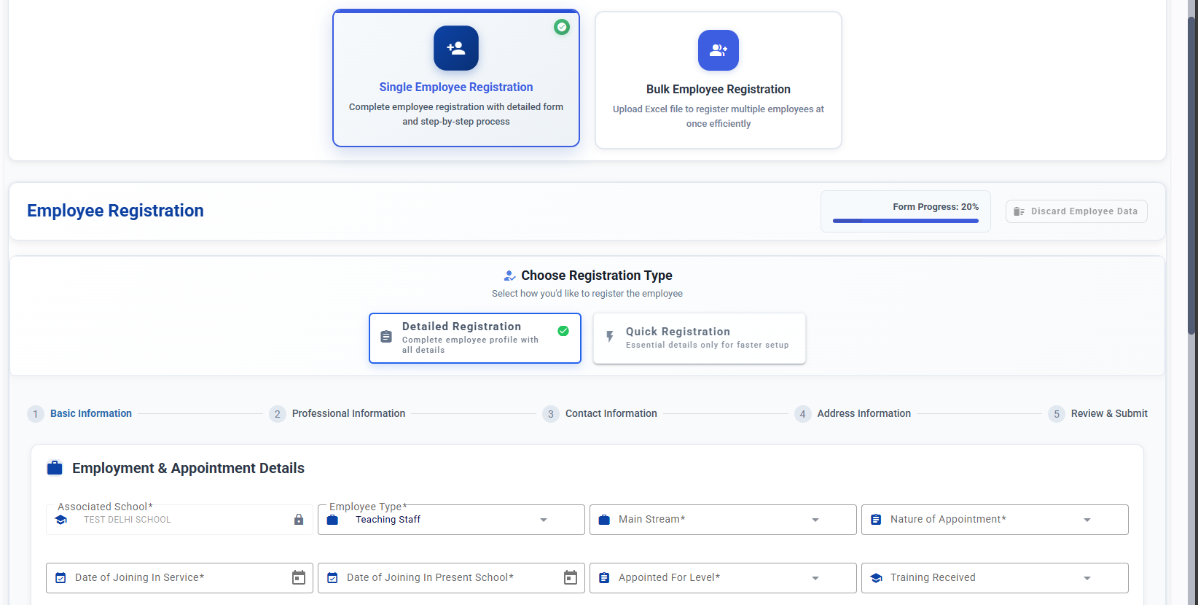Select the Detailed Registration option
Image resolution: width=1198 pixels, height=605 pixels.
(475, 338)
